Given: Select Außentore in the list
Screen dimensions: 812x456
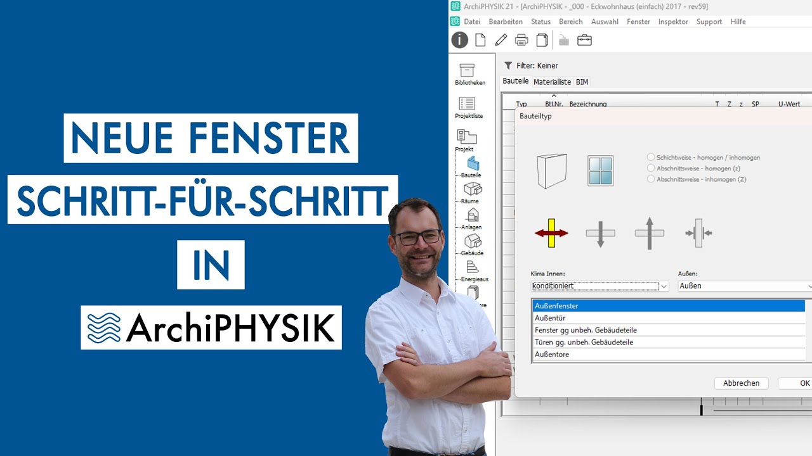Looking at the screenshot, I should [669, 354].
